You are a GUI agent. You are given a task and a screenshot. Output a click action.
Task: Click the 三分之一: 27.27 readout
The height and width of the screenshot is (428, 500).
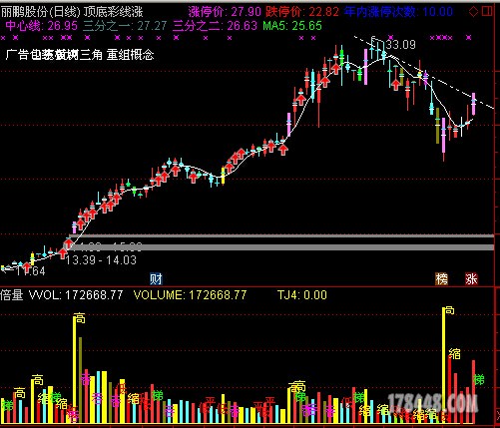point(125,26)
